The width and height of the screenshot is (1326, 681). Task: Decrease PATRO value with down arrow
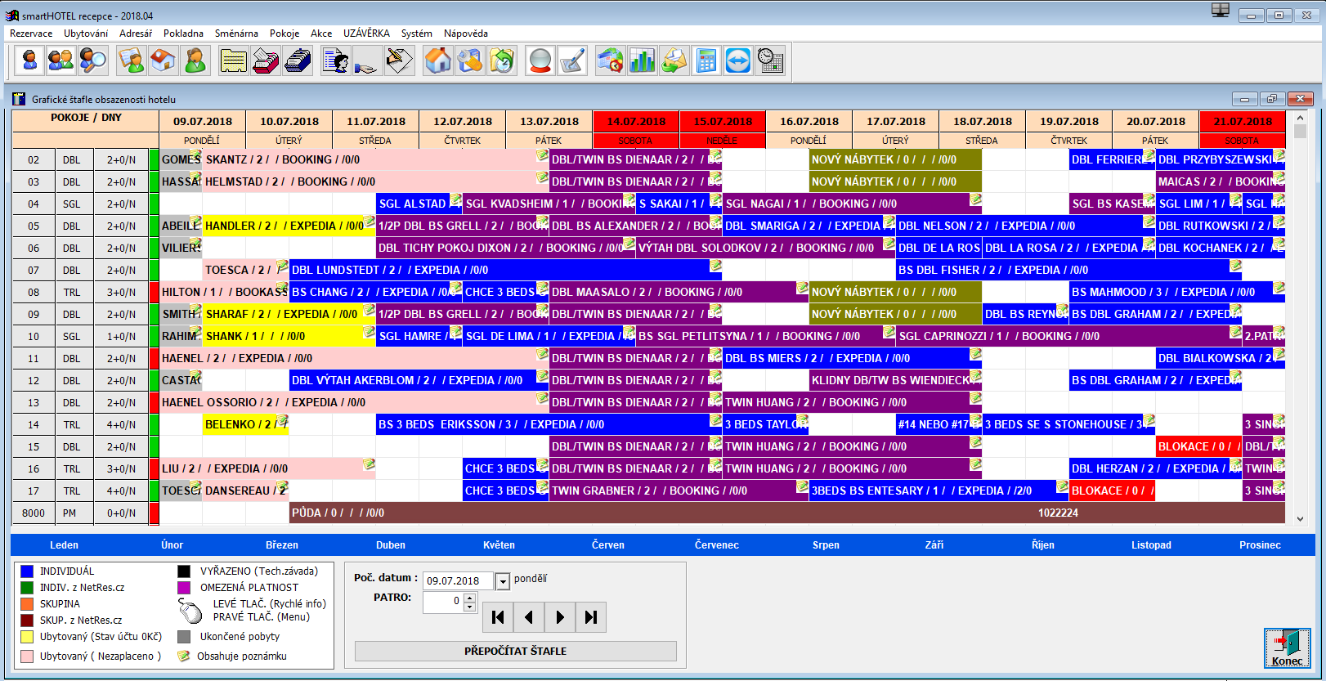(x=469, y=607)
